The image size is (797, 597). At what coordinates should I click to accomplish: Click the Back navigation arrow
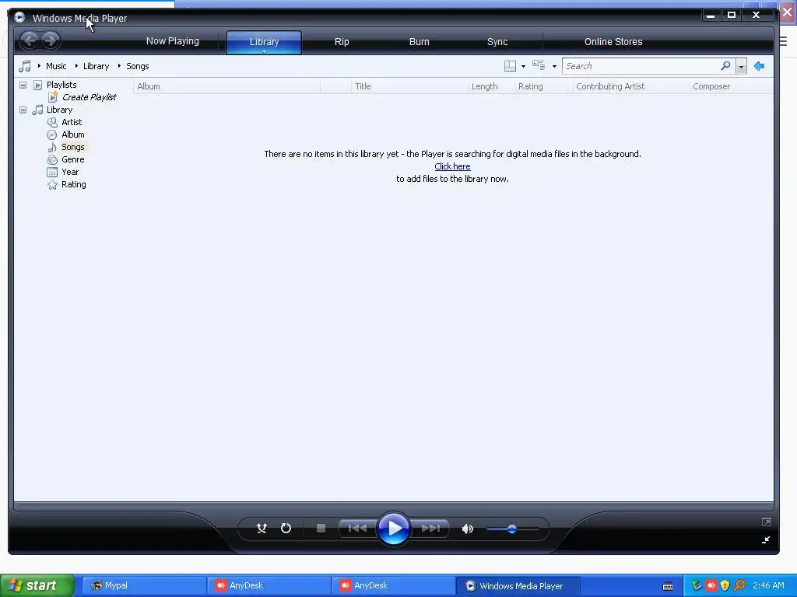(30, 40)
